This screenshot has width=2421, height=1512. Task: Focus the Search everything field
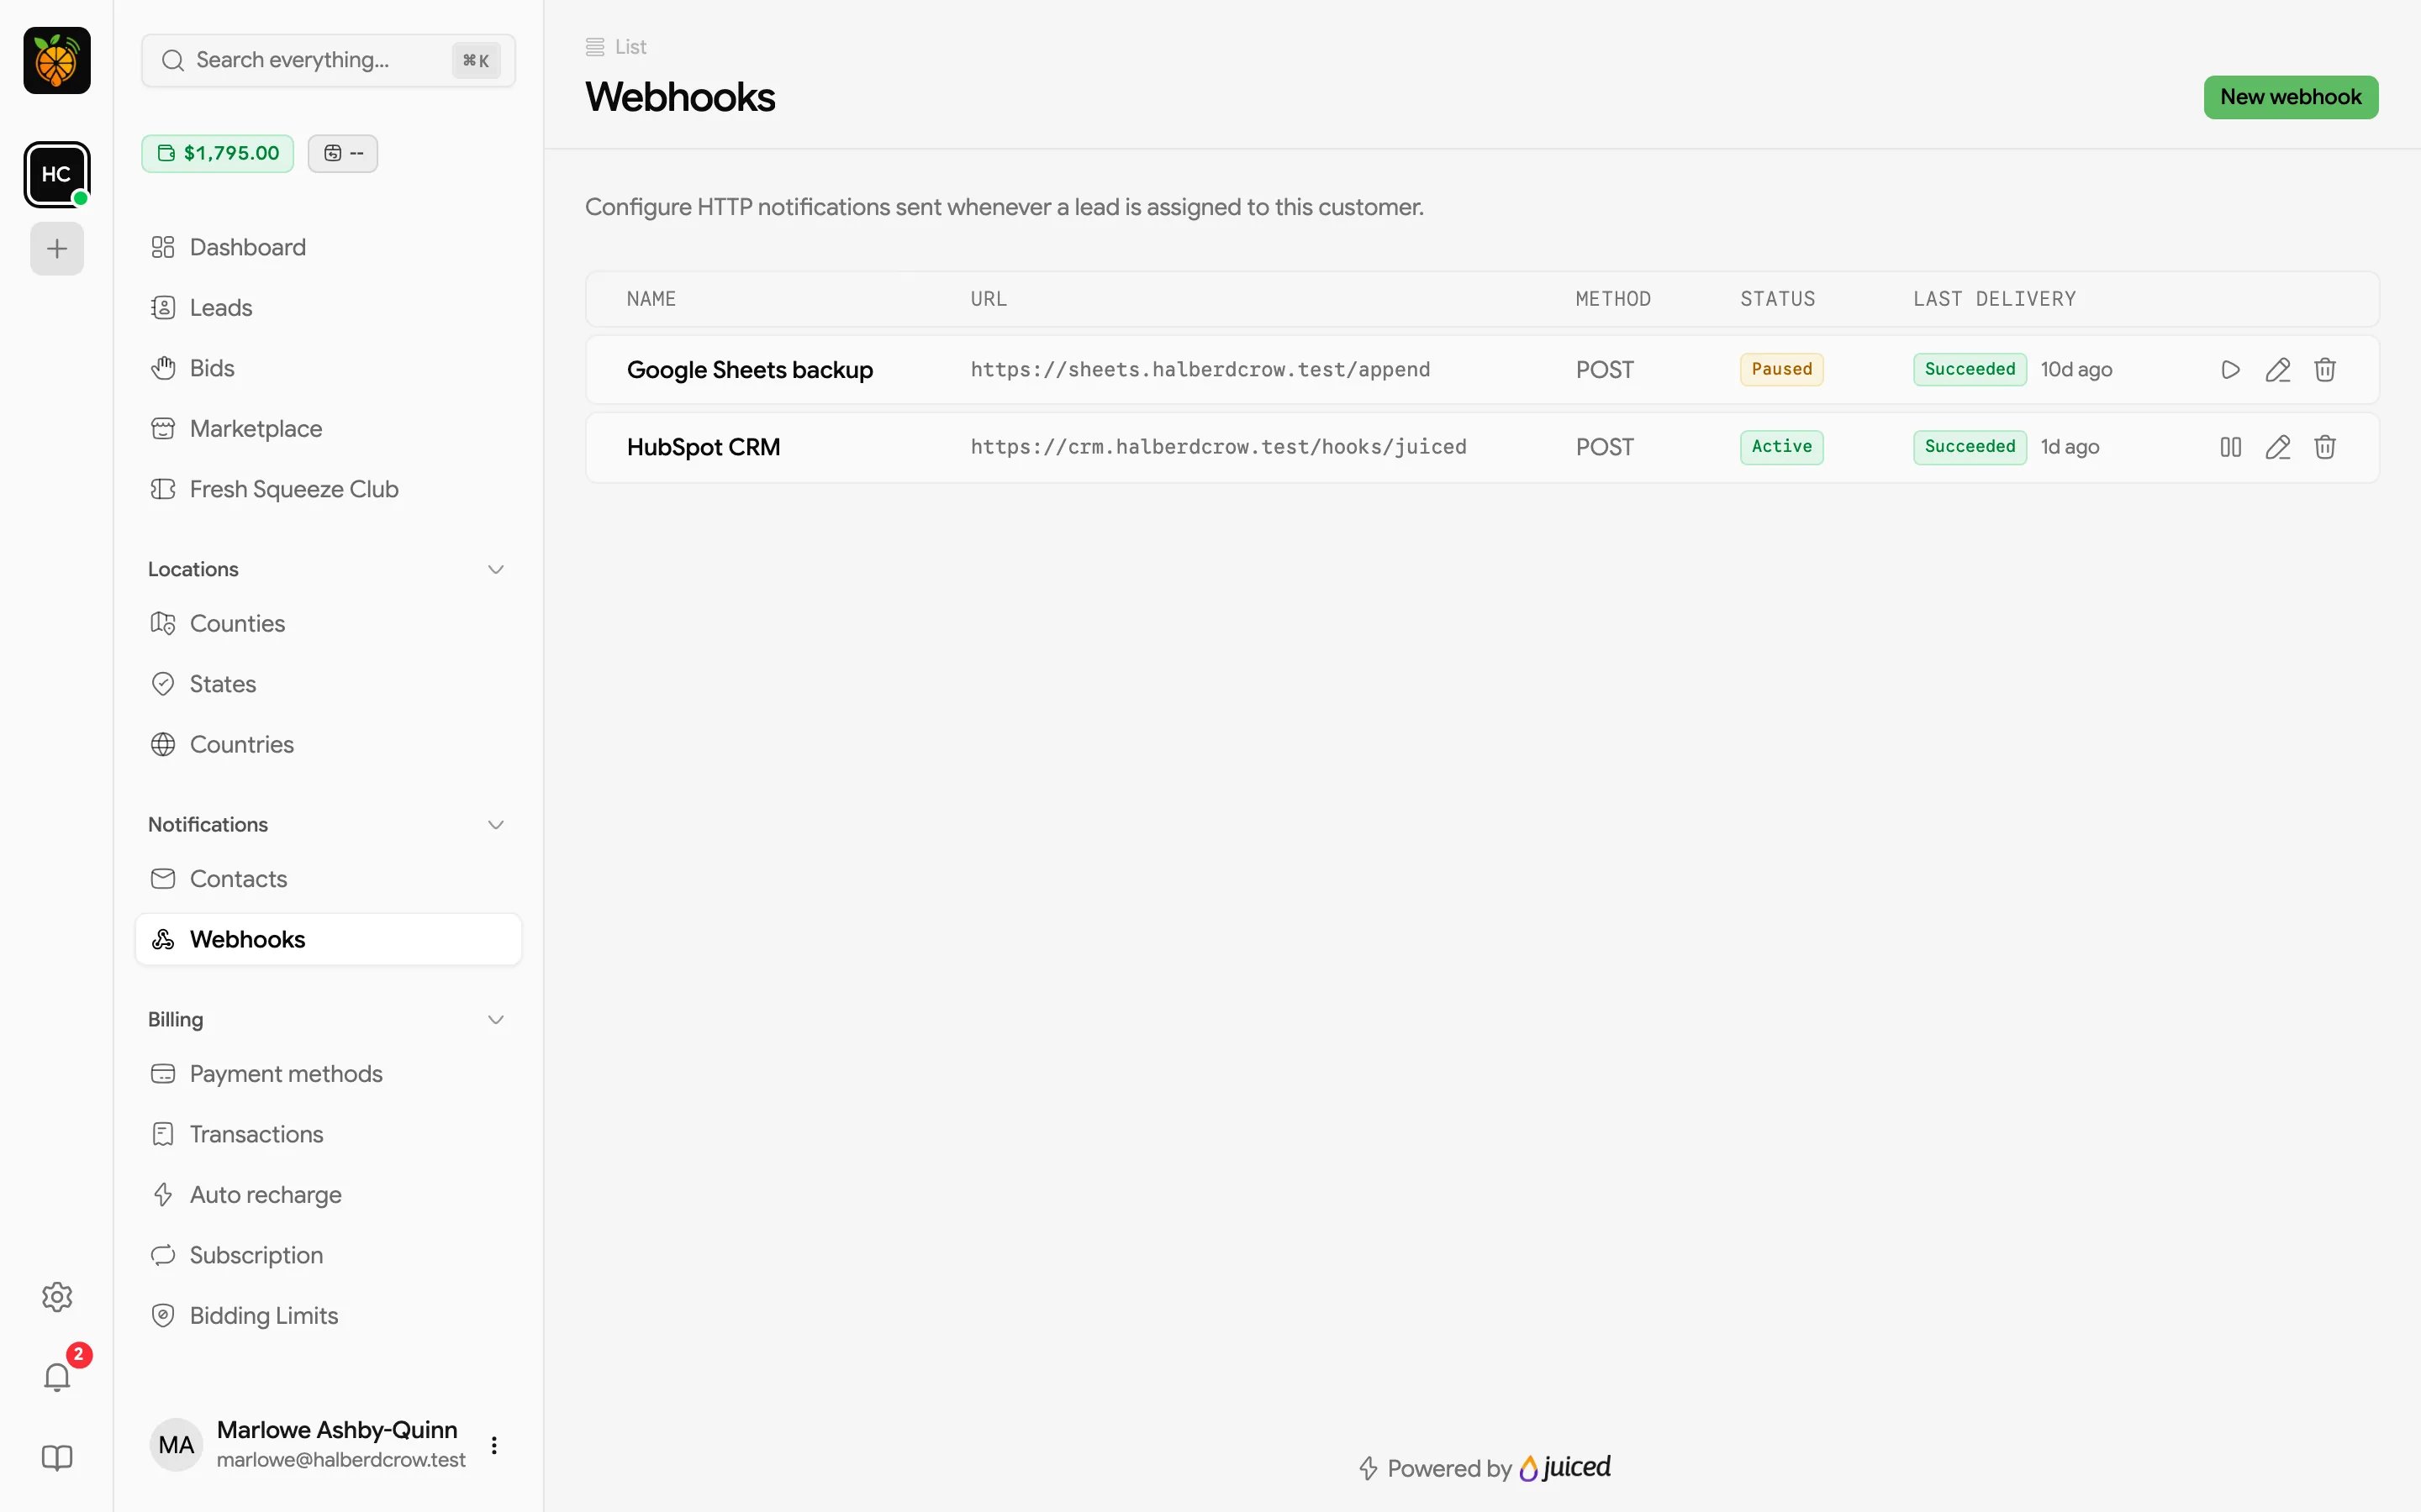click(x=328, y=60)
